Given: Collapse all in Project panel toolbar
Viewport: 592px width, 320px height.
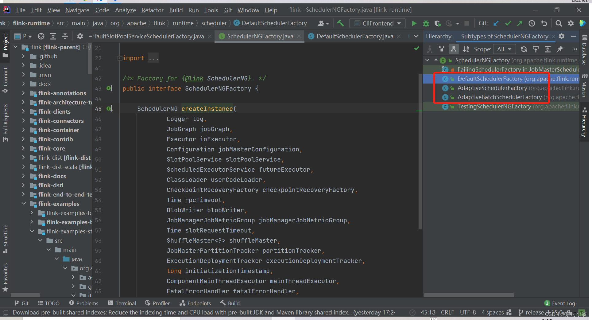Looking at the screenshot, I should coord(65,37).
